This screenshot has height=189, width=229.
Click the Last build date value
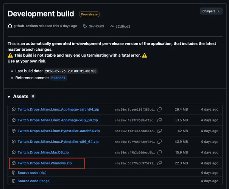click(71, 71)
